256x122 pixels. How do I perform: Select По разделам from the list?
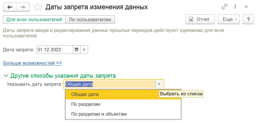[123, 104]
